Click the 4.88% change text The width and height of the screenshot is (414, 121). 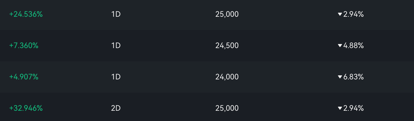point(354,46)
